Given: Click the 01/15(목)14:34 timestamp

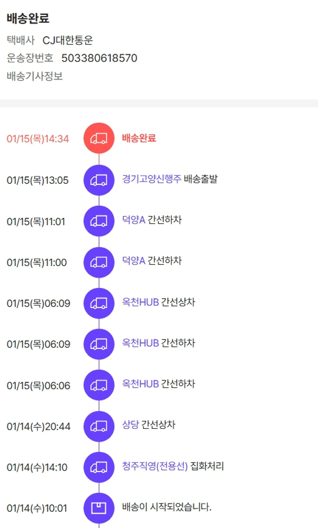Looking at the screenshot, I should [38, 139].
